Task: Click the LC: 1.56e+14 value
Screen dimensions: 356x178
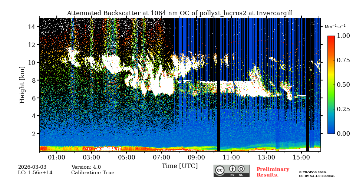Action: 35,173
